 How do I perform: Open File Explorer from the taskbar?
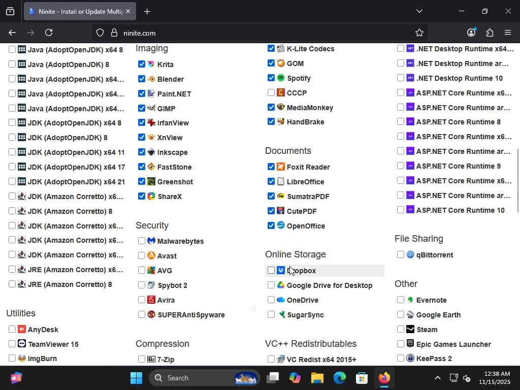point(317,378)
